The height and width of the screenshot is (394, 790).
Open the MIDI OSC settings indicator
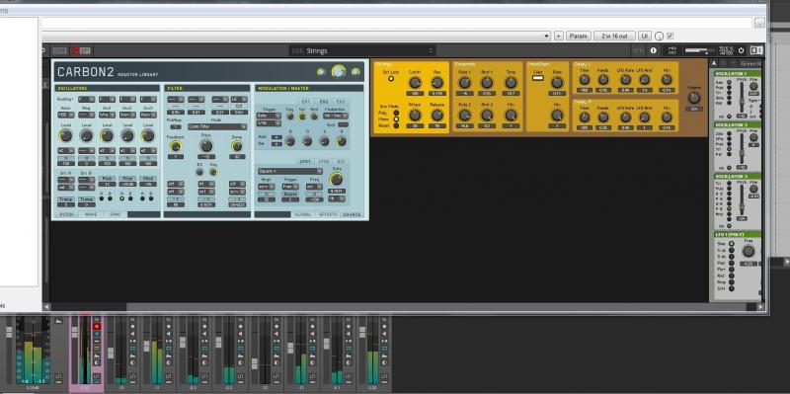coord(671,50)
